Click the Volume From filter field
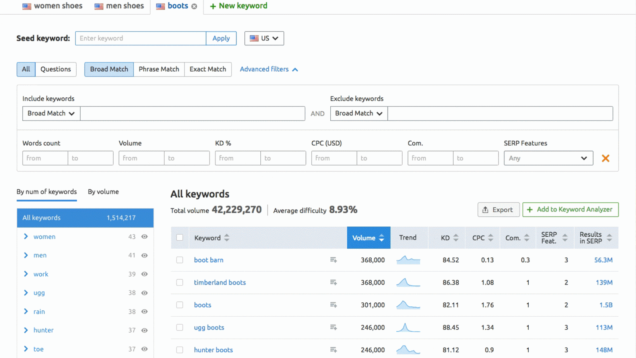Image resolution: width=636 pixels, height=358 pixels. pos(142,158)
